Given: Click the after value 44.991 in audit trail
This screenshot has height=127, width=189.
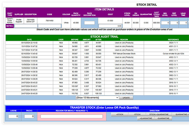Looking at the screenshot, I should pyautogui.click(x=98, y=43).
